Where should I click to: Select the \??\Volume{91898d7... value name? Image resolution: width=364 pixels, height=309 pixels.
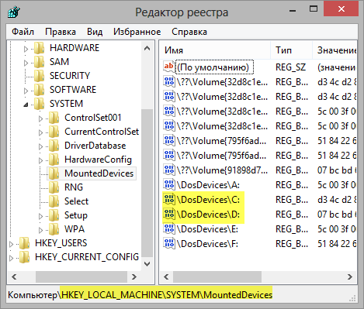[222, 170]
